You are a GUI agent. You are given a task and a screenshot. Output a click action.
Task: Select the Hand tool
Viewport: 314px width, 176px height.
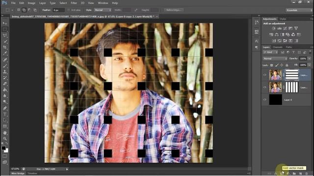coord(5,132)
